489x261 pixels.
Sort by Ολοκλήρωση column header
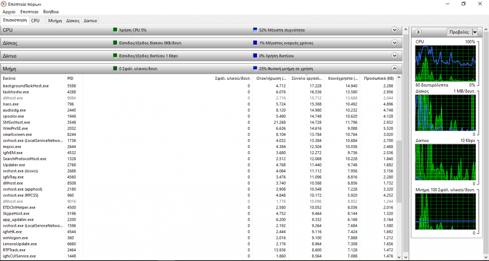click(270, 78)
